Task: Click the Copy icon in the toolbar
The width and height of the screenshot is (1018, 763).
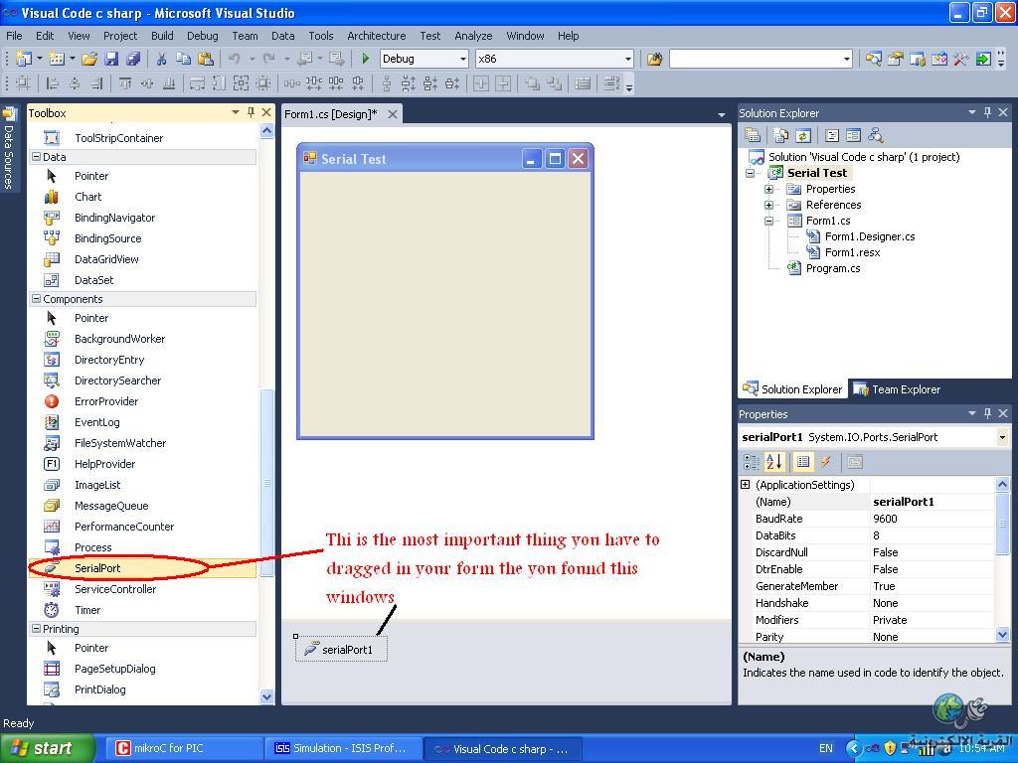Action: point(184,59)
